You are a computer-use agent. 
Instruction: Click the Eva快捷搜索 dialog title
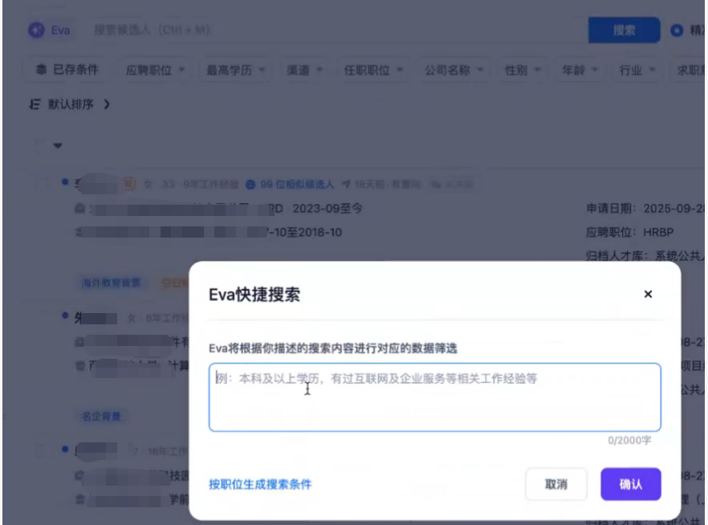pyautogui.click(x=254, y=295)
